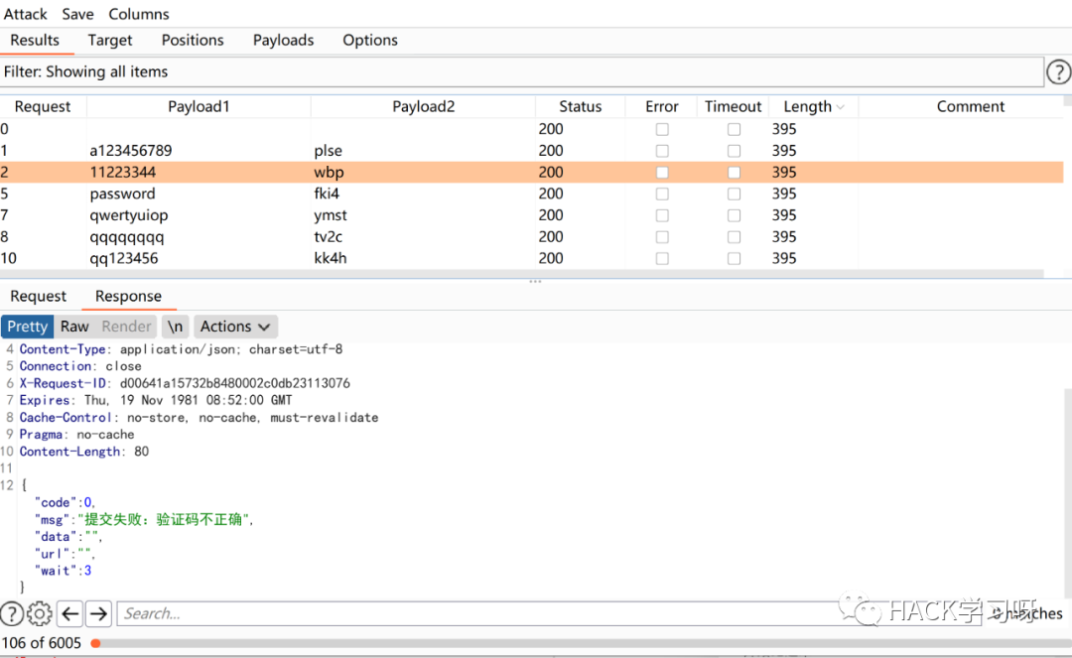Click Payload2 value wbp
Screen dimensions: 1072x658
pyautogui.click(x=329, y=173)
